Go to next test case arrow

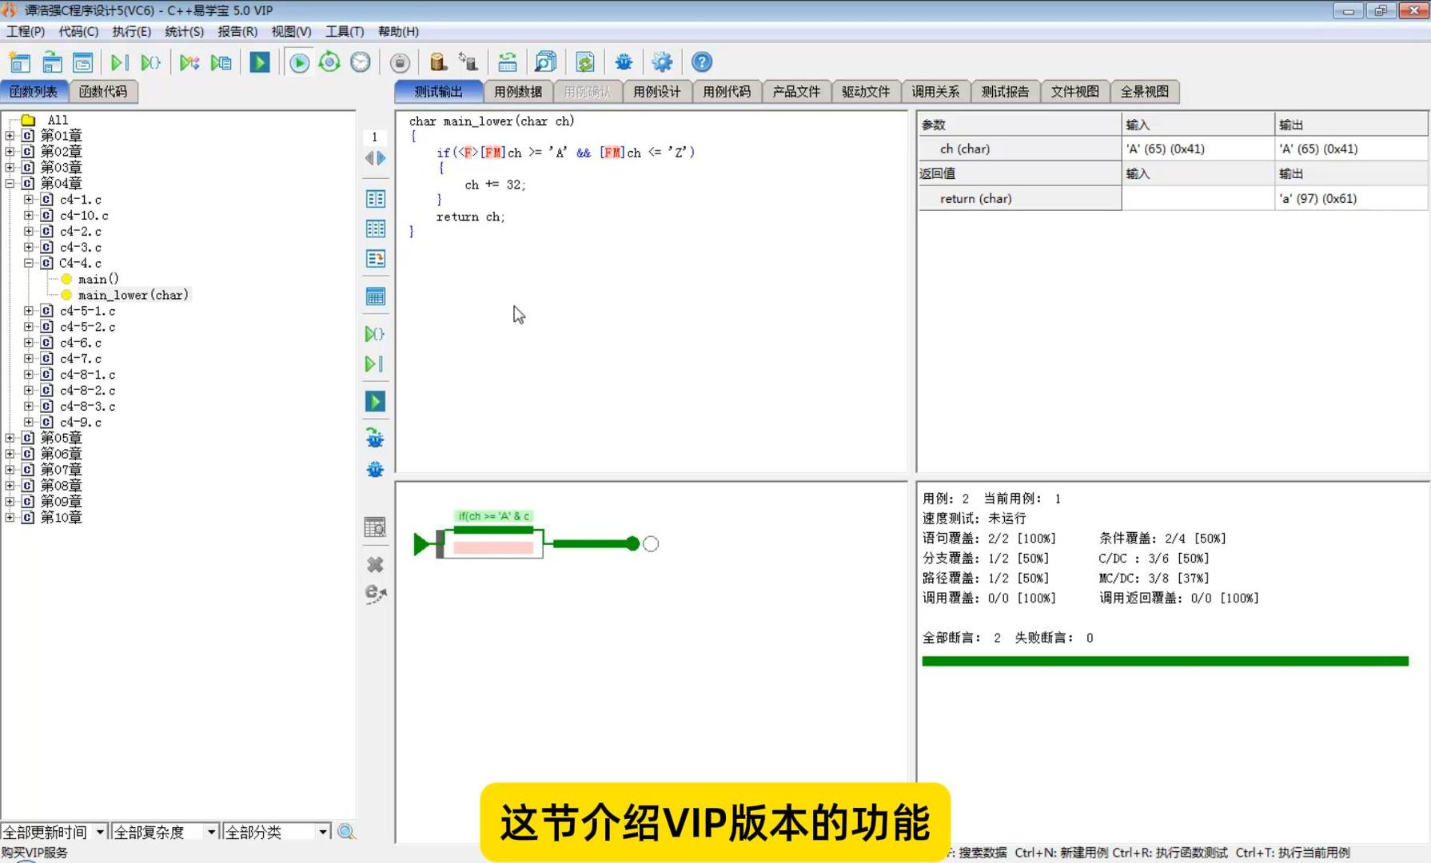381,158
